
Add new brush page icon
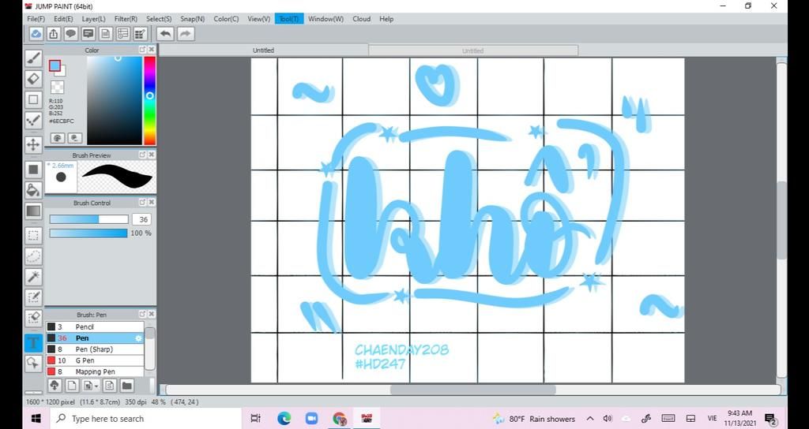coord(72,385)
